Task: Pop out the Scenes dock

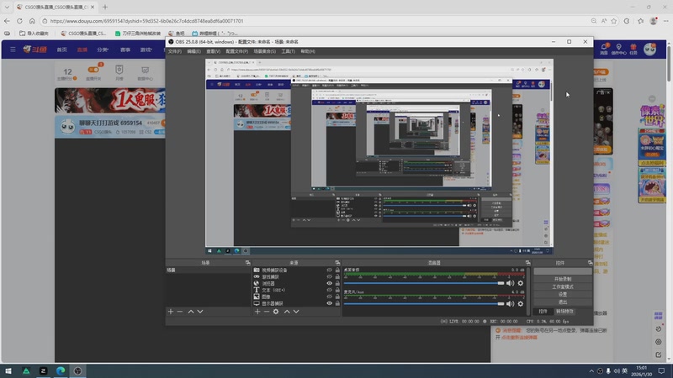Action: (247, 263)
